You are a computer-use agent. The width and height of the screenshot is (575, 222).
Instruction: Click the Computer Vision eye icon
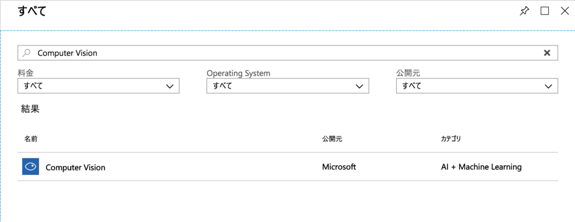30,166
